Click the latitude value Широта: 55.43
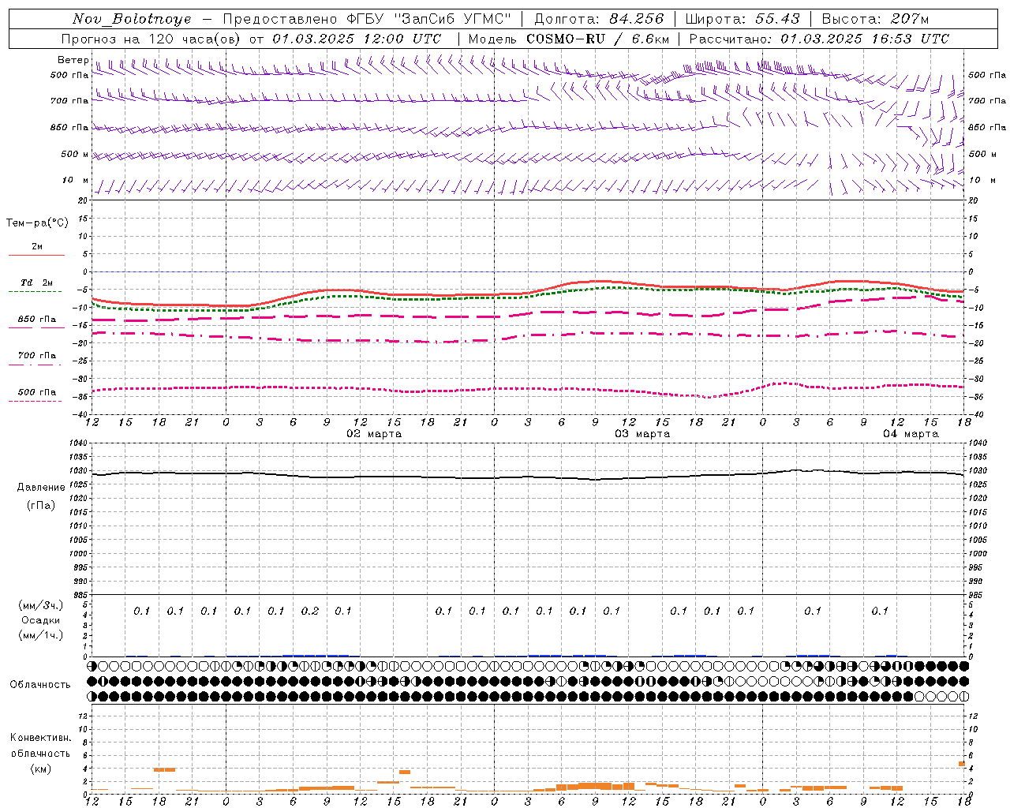Viewport: 1010px width, 808px height. [x=743, y=19]
